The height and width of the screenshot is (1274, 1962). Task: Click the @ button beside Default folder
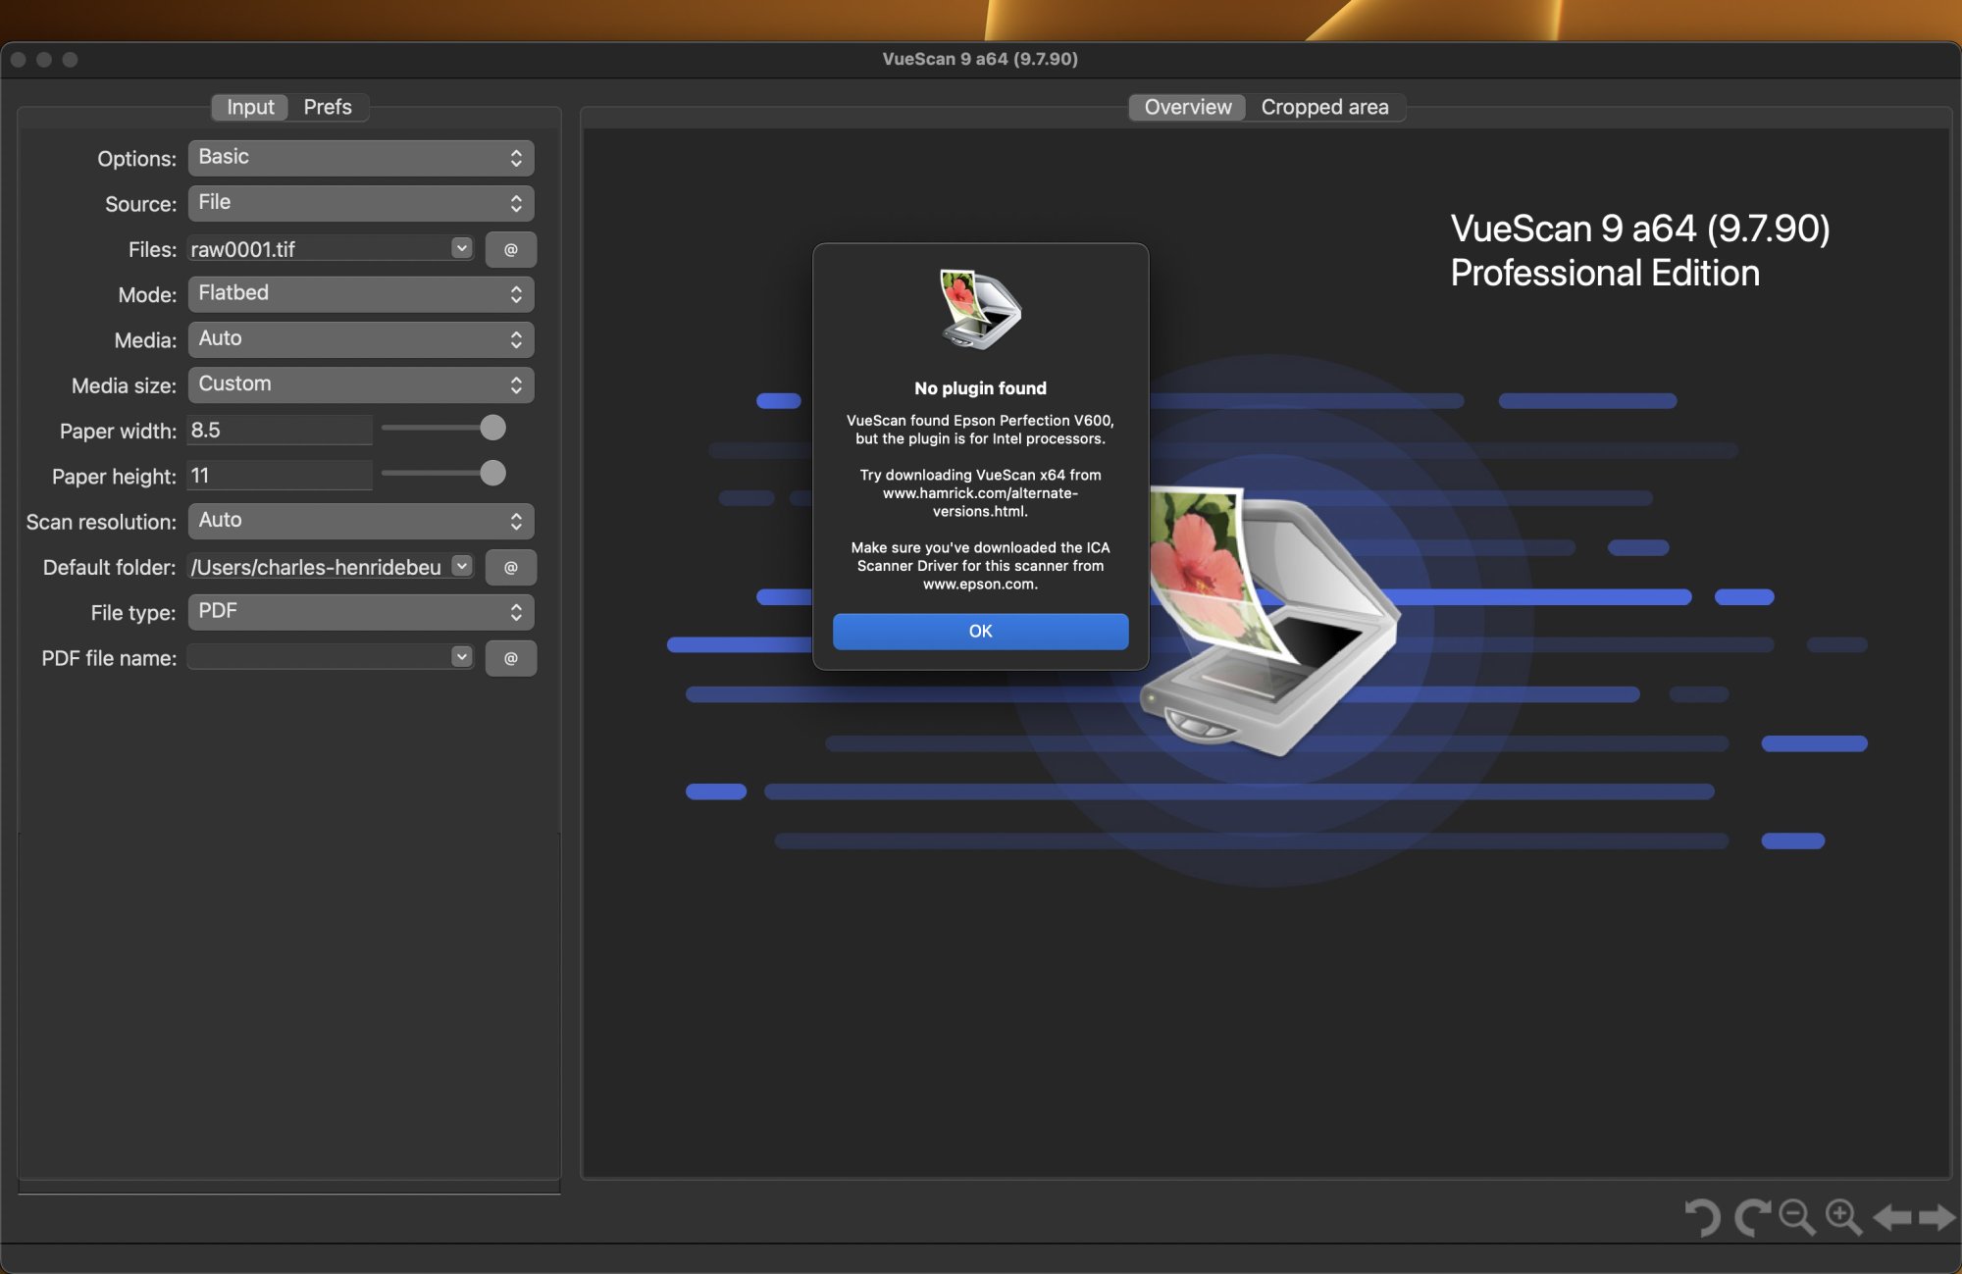click(510, 567)
